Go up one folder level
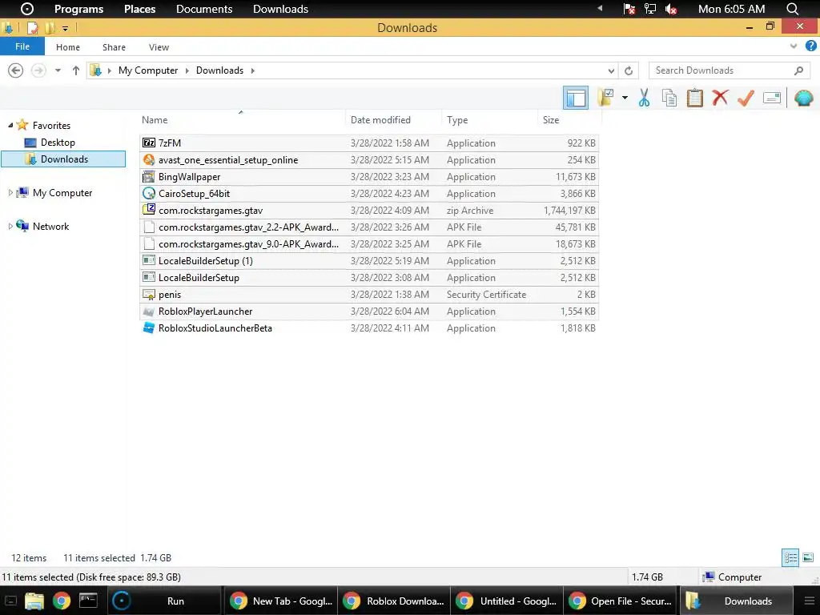The width and height of the screenshot is (820, 615). (x=76, y=70)
